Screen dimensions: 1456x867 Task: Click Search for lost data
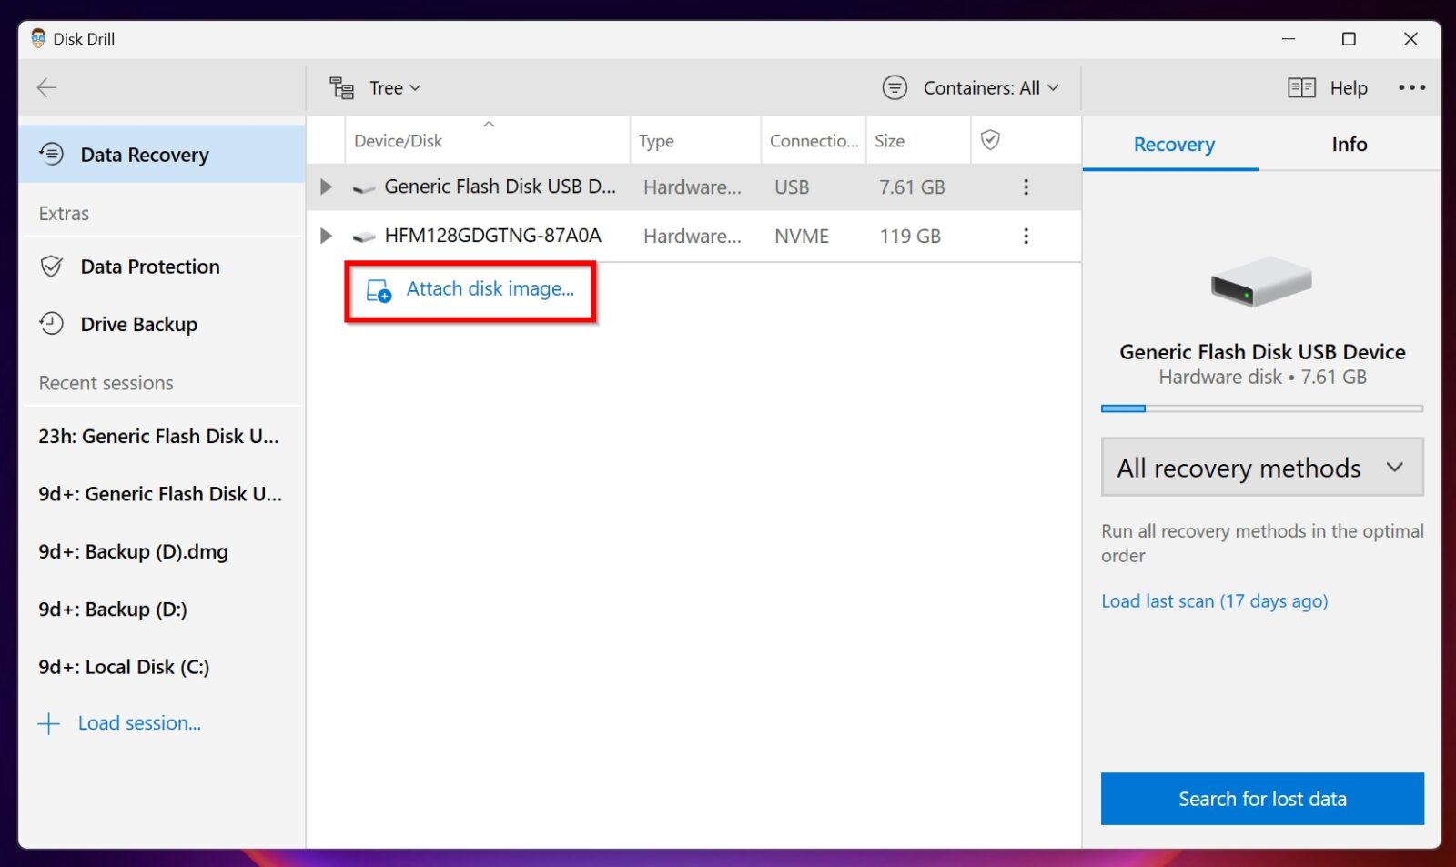pyautogui.click(x=1261, y=798)
